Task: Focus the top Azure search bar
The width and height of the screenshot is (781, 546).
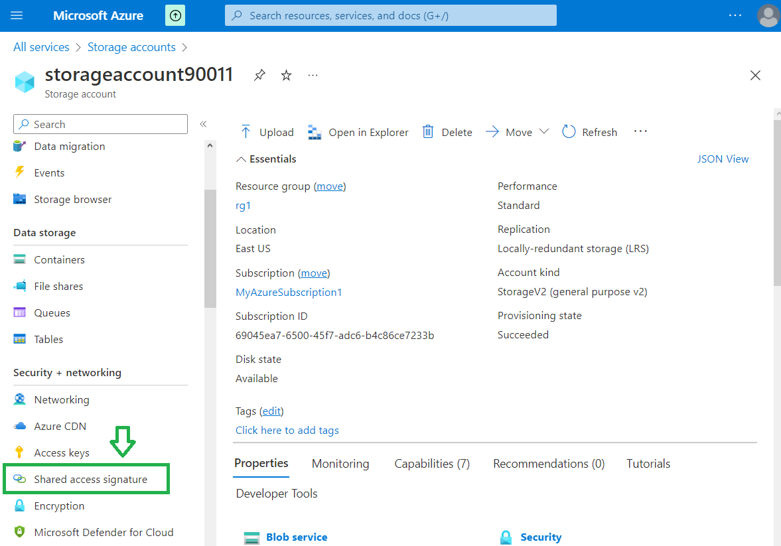Action: tap(390, 15)
